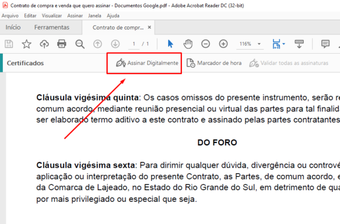Go to next page arrow icon
This screenshot has height=224, width=340.
tap(116, 44)
